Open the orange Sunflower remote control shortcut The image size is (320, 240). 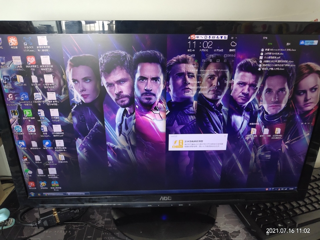tap(13, 41)
